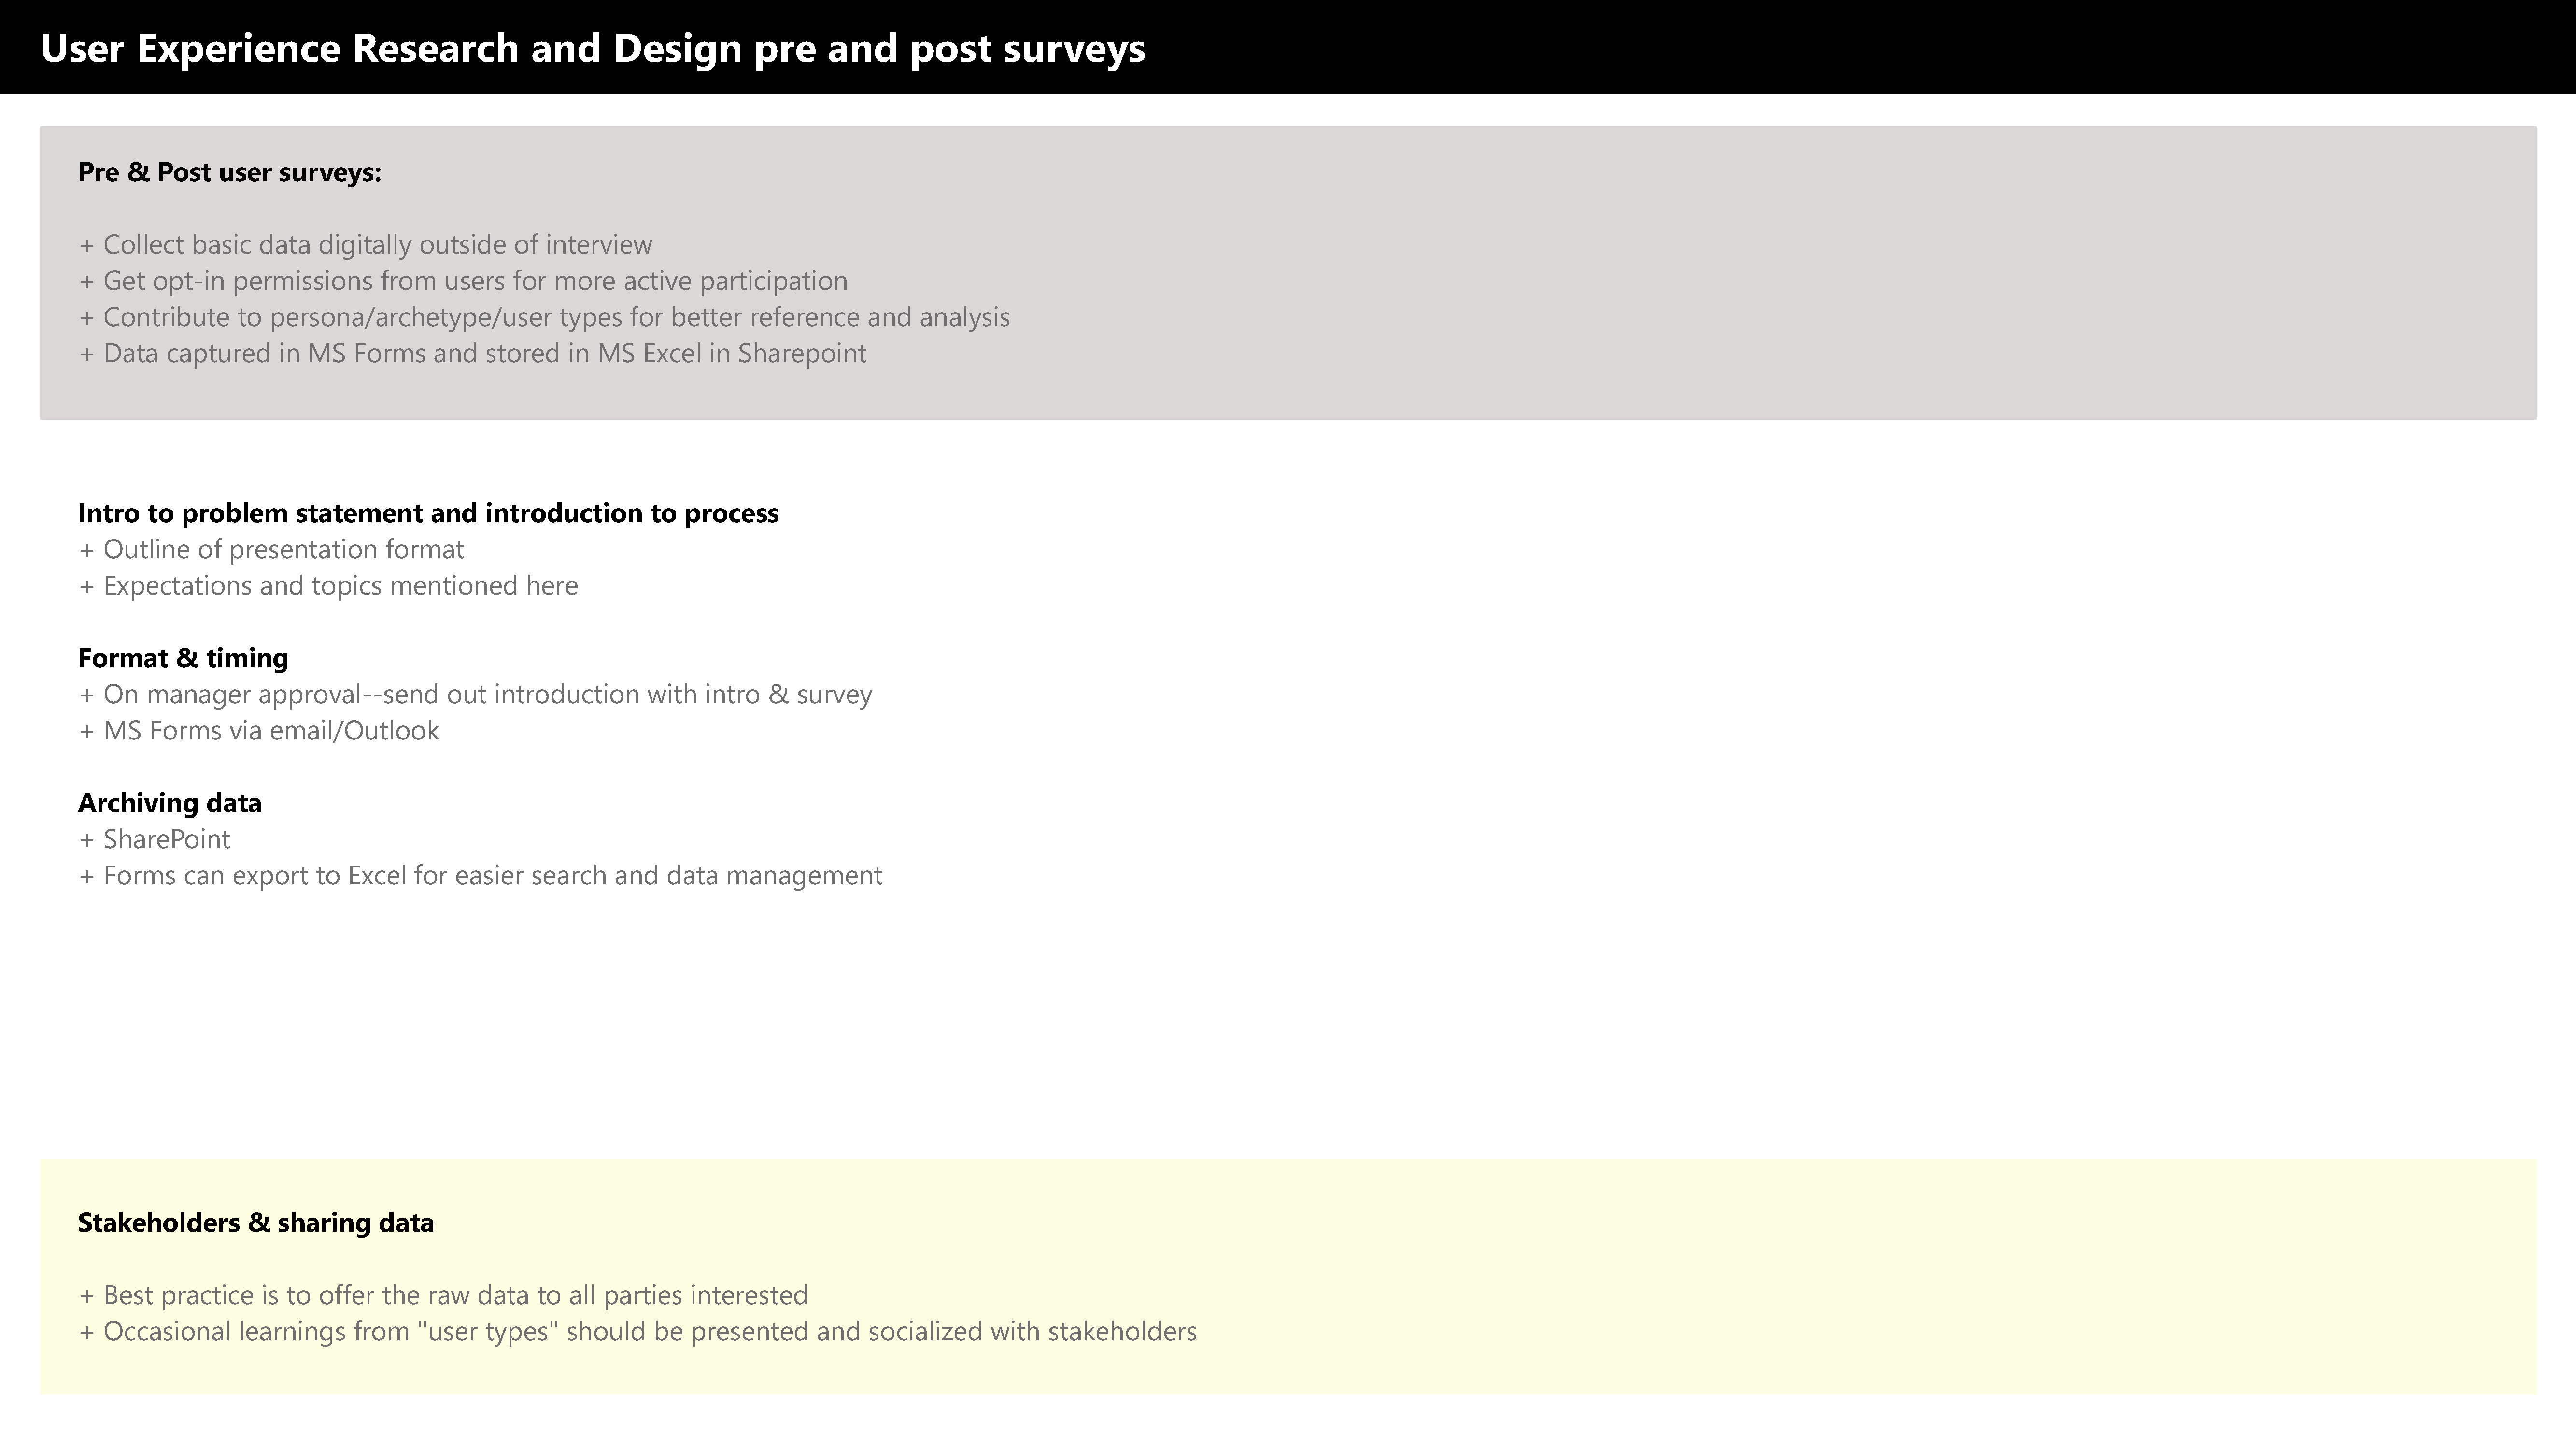2576x1449 pixels.
Task: Click 'Forms can export to Excel' bullet
Action: tap(480, 875)
